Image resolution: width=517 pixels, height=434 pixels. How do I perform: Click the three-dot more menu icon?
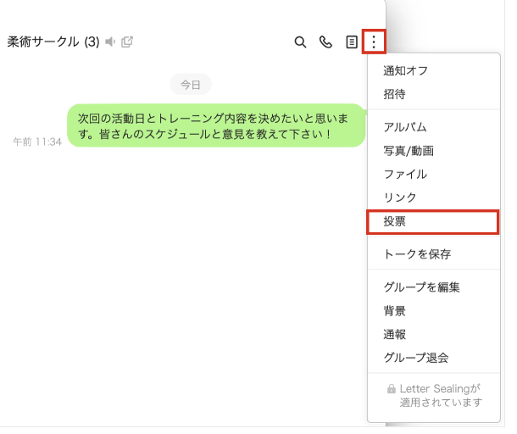(x=374, y=42)
